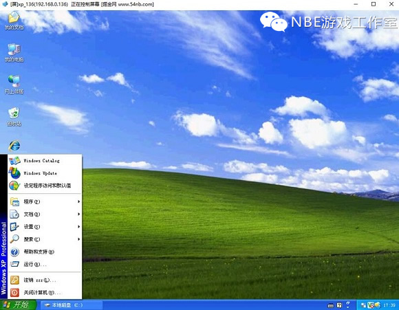The height and width of the screenshot is (310, 399).
Task: Click the keyboard language bar icon
Action: click(330, 305)
